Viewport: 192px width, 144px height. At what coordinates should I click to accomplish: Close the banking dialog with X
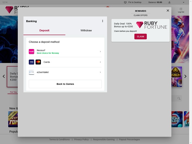coord(168,10)
